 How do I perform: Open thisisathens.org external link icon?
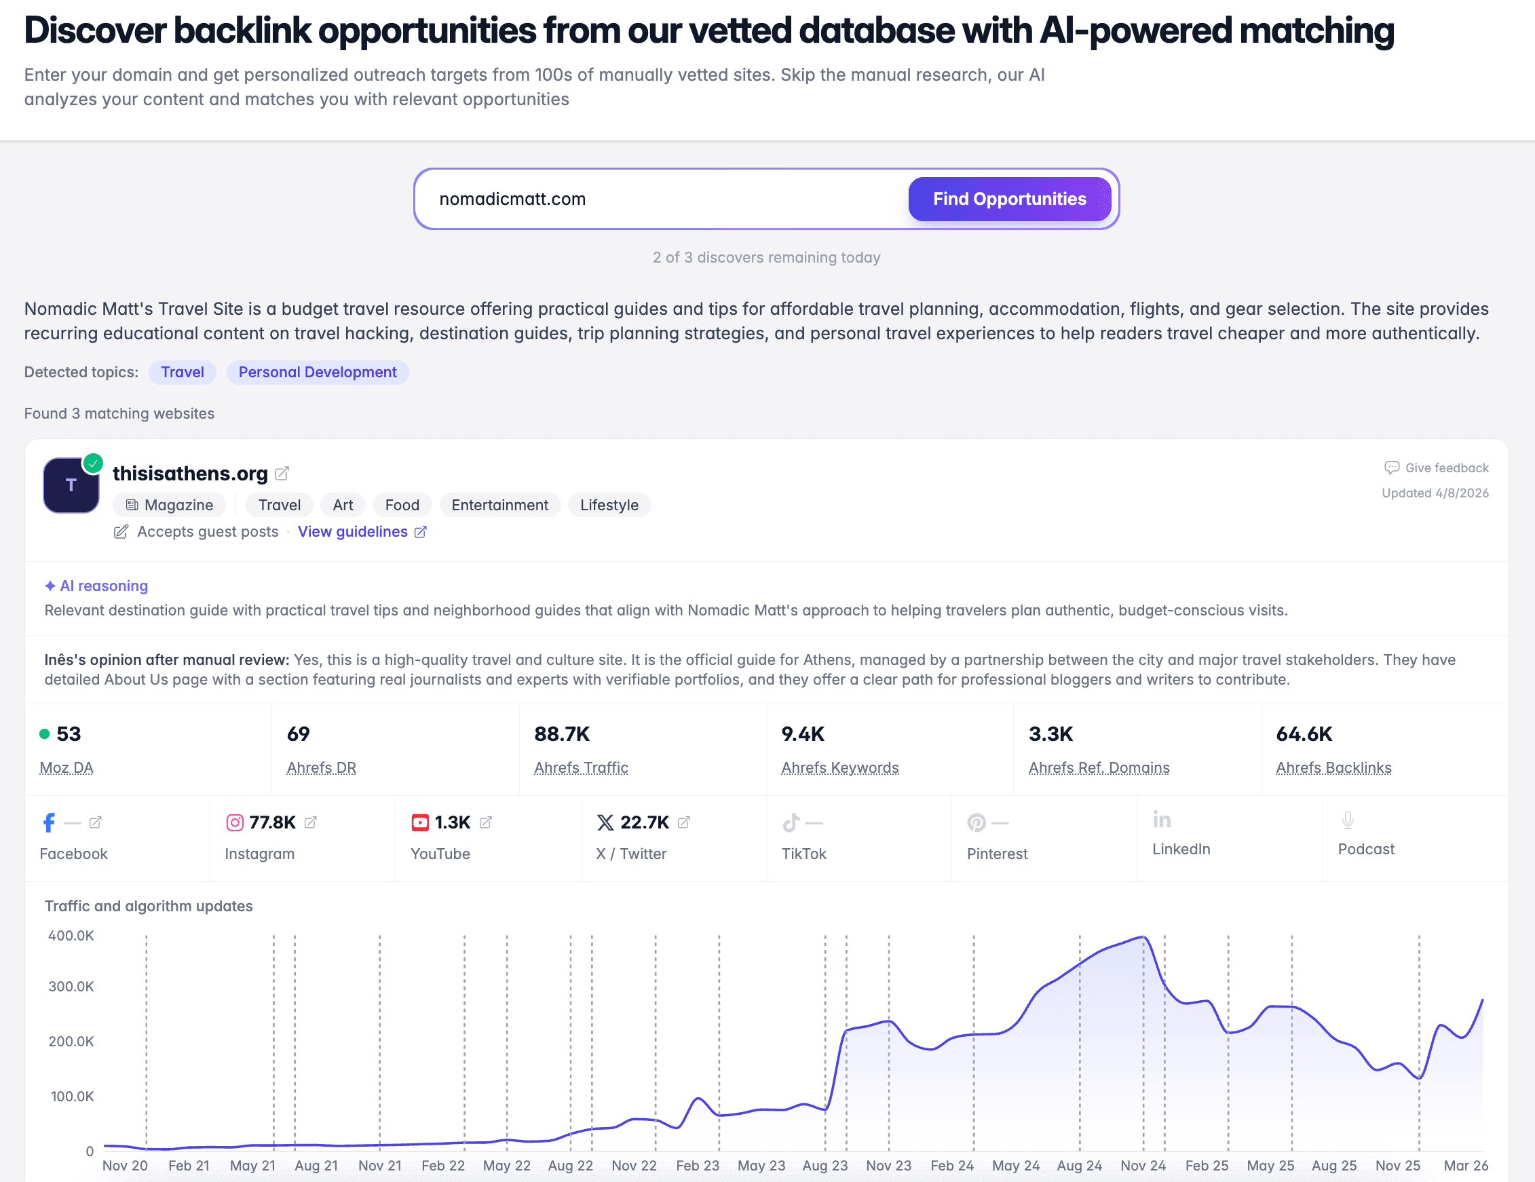point(282,474)
